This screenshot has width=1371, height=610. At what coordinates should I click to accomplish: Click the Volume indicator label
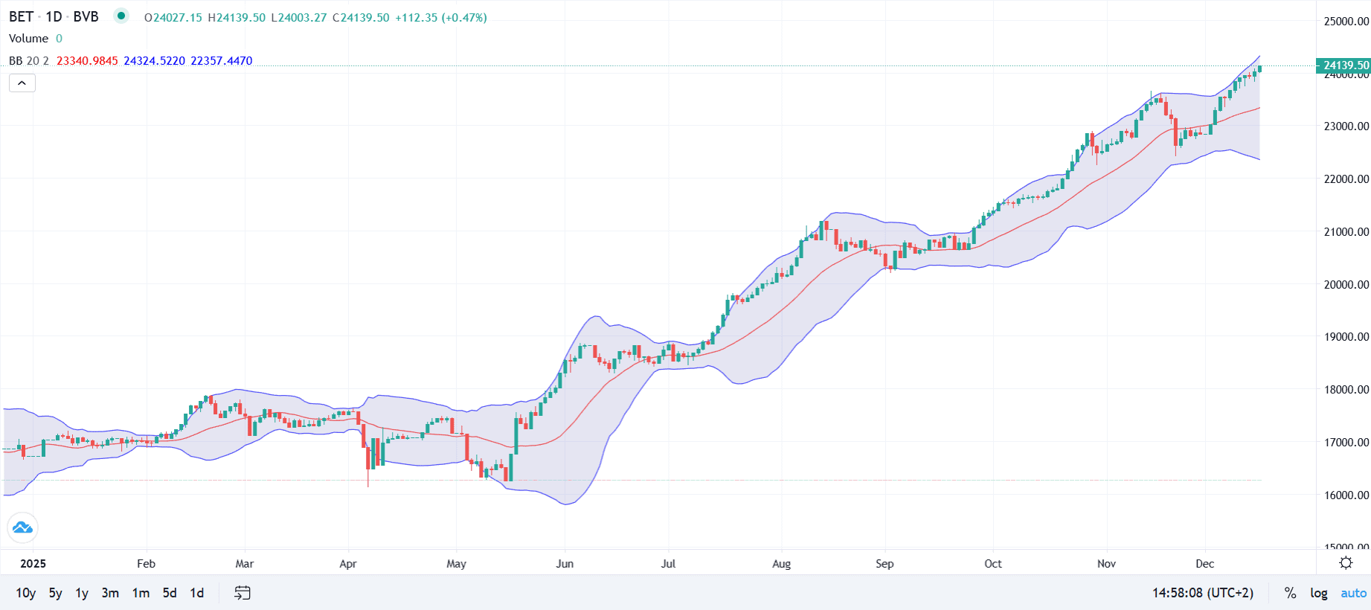click(x=28, y=39)
